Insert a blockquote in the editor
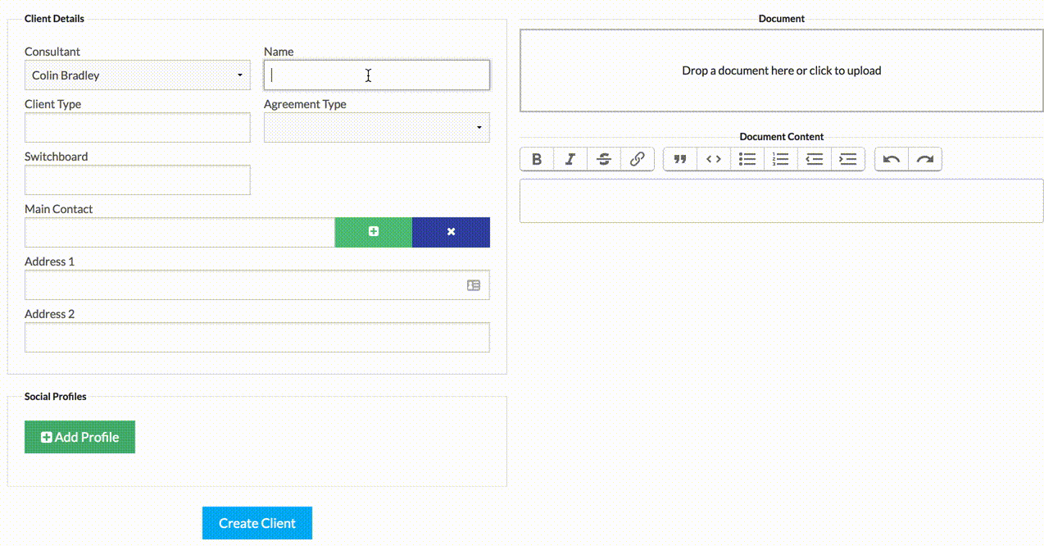 click(680, 159)
